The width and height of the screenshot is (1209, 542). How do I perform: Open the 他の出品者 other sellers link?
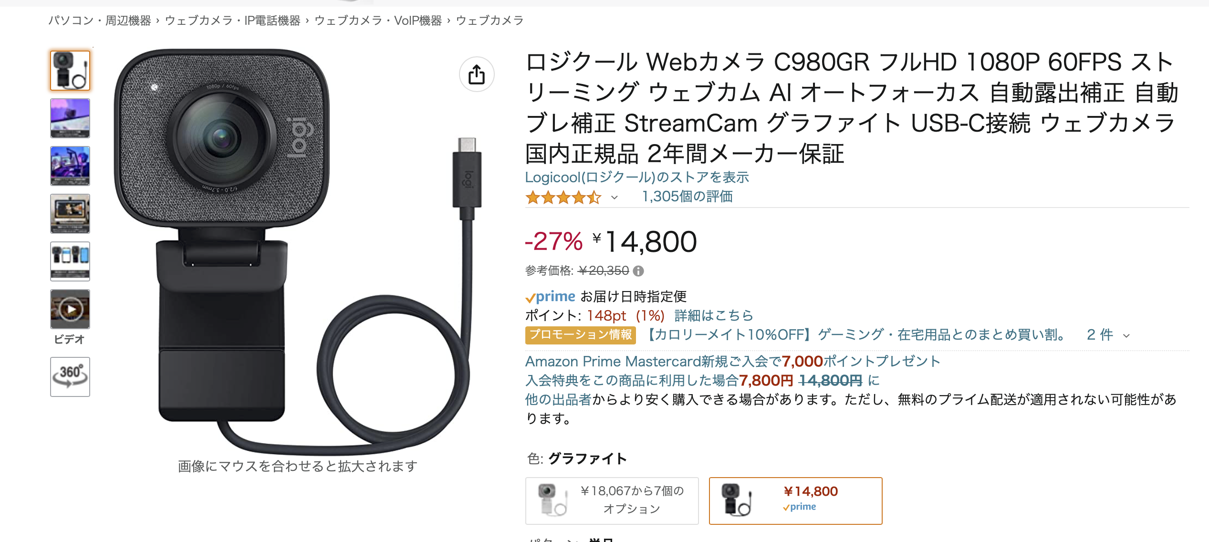558,399
